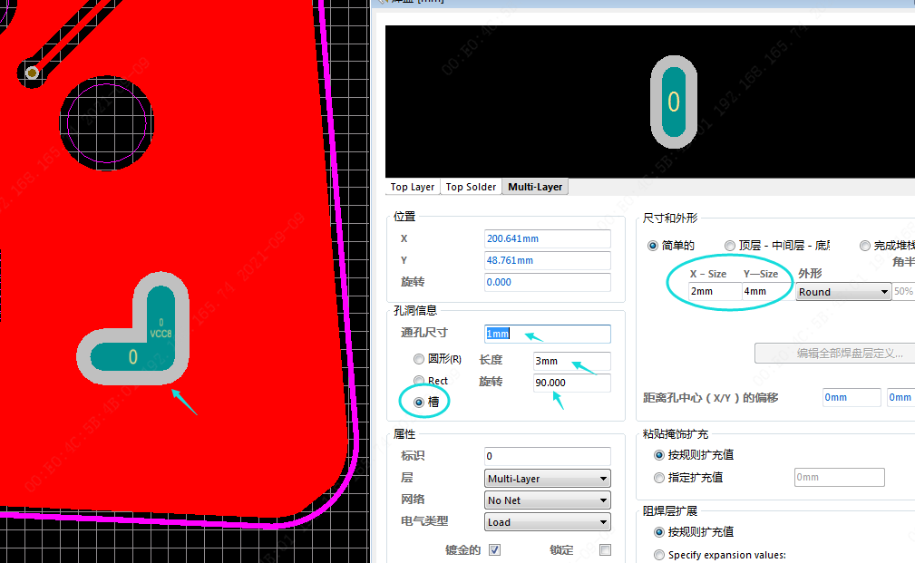Viewport: 915px width, 563px height.
Task: Click the small via at top-left
Action: tap(33, 73)
